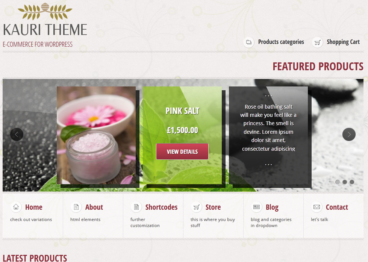The height and width of the screenshot is (262, 368).
Task: Click the Kauri Theme logo
Action: (x=45, y=25)
